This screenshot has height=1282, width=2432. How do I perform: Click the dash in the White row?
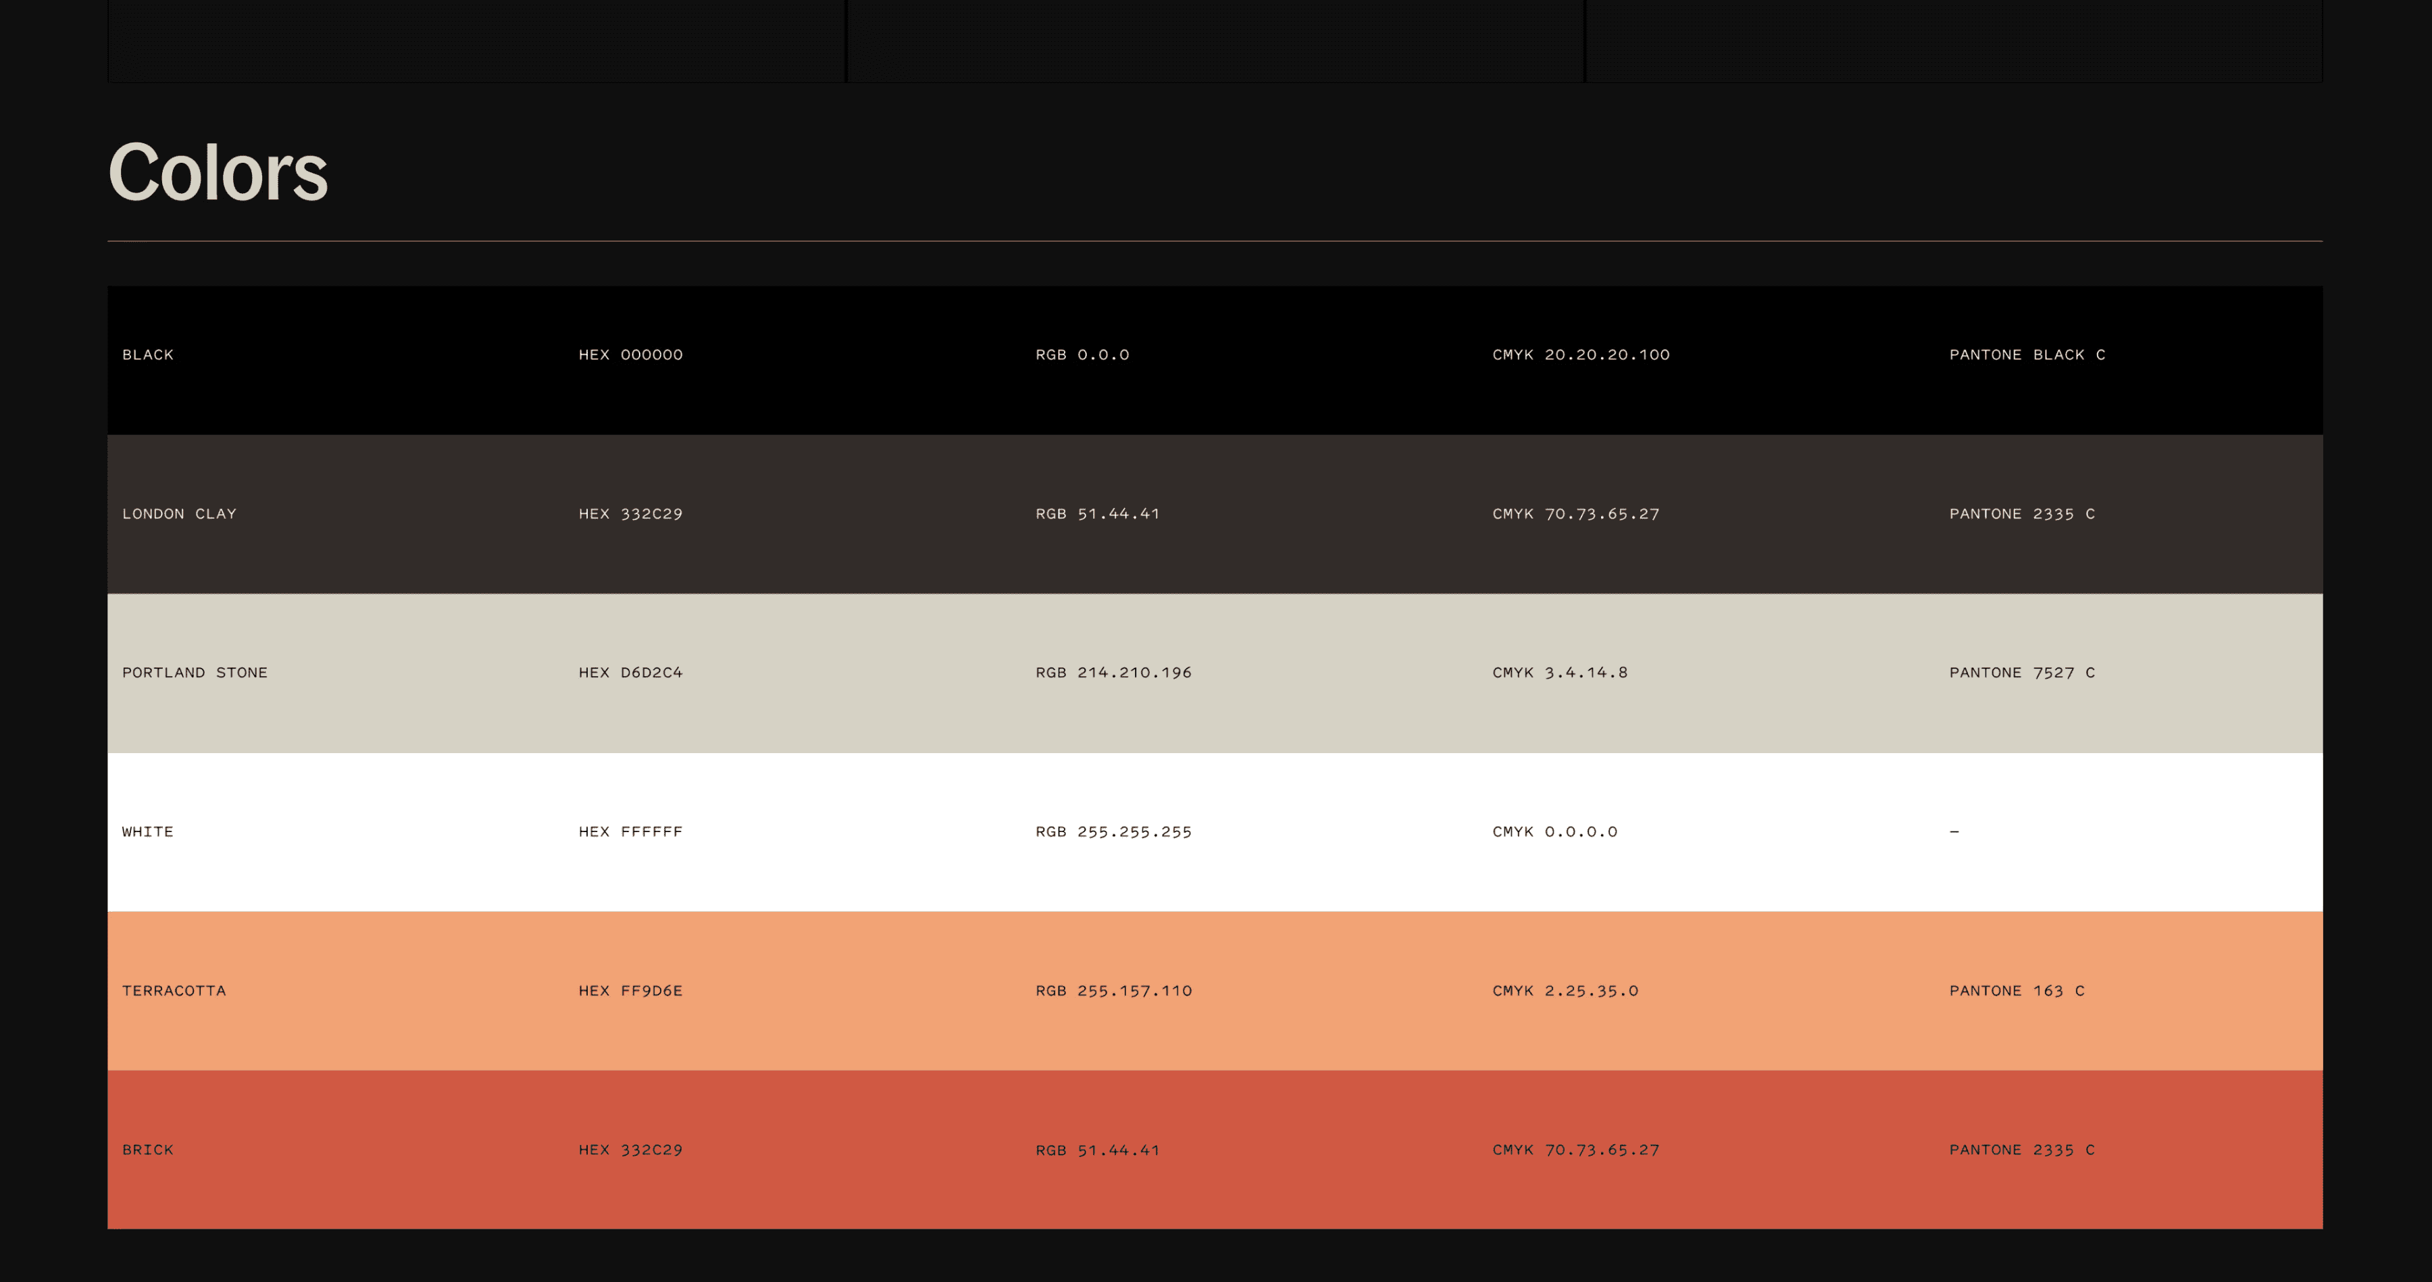click(x=1954, y=831)
